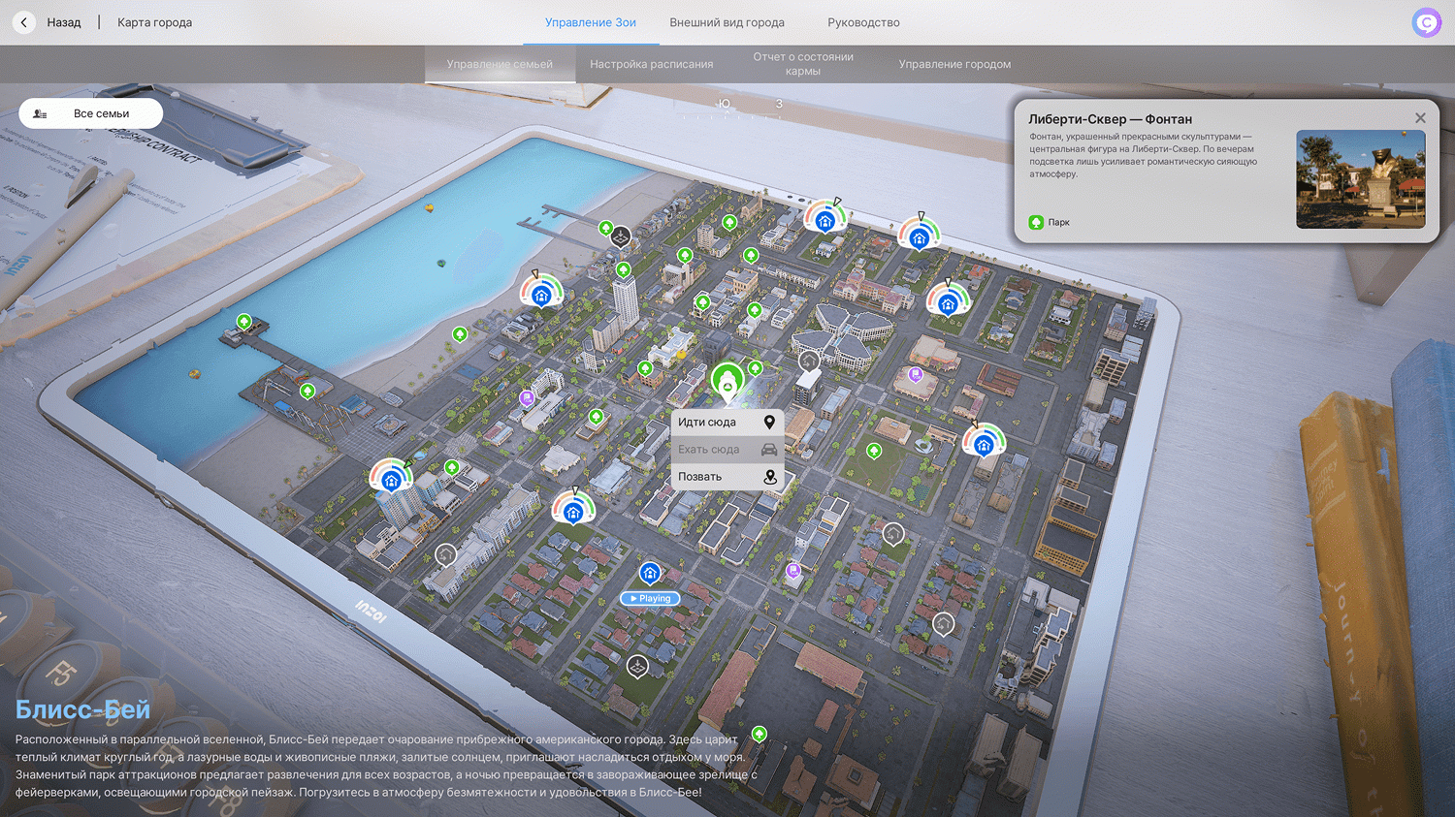Click the Либерти-Сквер — Фонтан card title
This screenshot has height=817, width=1455.
[x=1111, y=119]
